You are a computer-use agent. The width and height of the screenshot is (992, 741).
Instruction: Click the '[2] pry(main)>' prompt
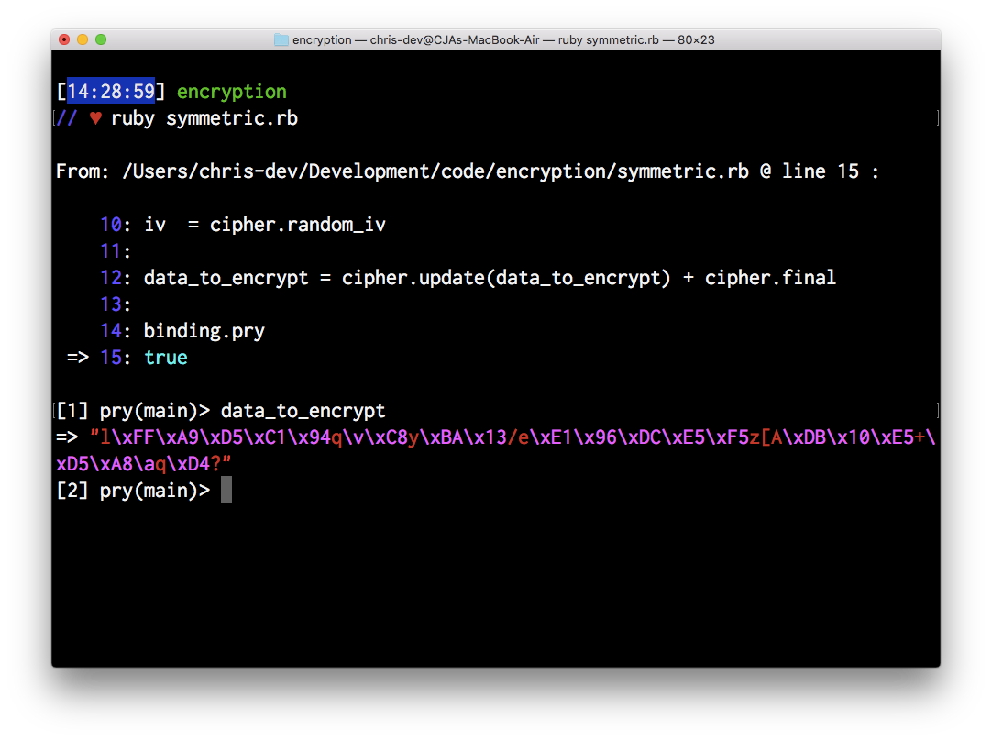tap(133, 491)
